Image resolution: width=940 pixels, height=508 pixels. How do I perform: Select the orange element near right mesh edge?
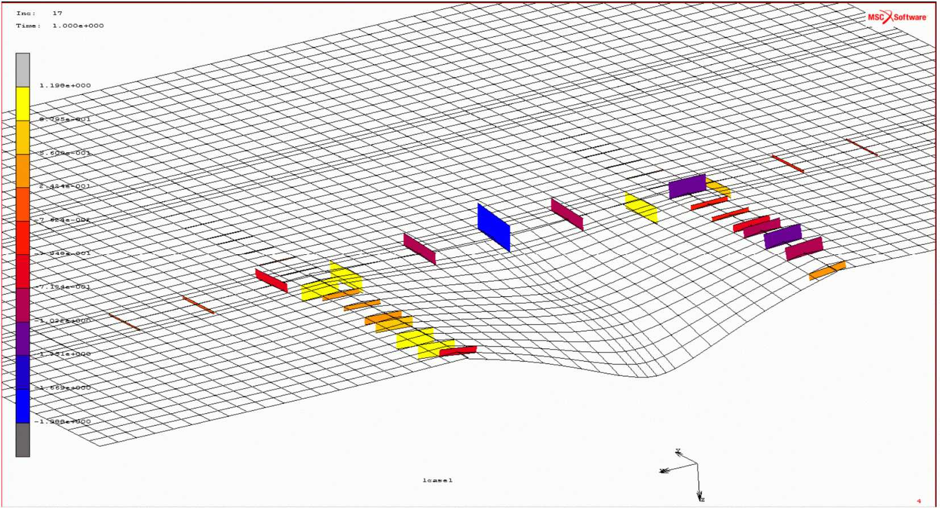tap(827, 270)
